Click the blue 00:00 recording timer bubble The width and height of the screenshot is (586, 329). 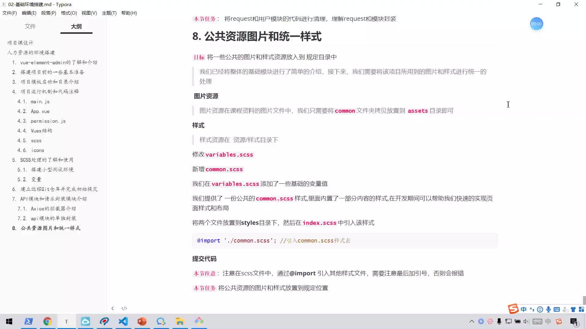coord(536,24)
